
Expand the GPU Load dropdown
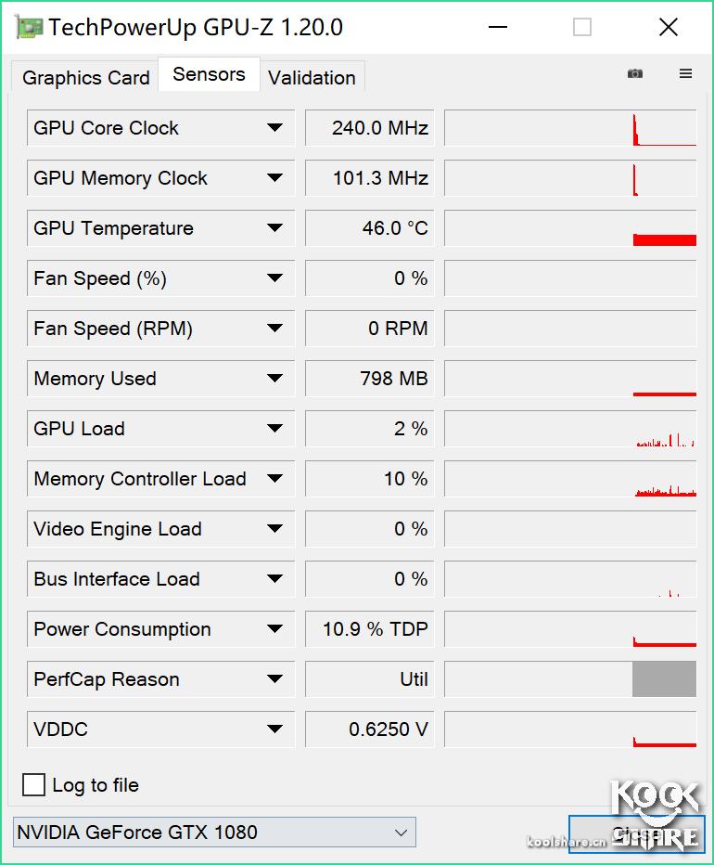[x=276, y=428]
